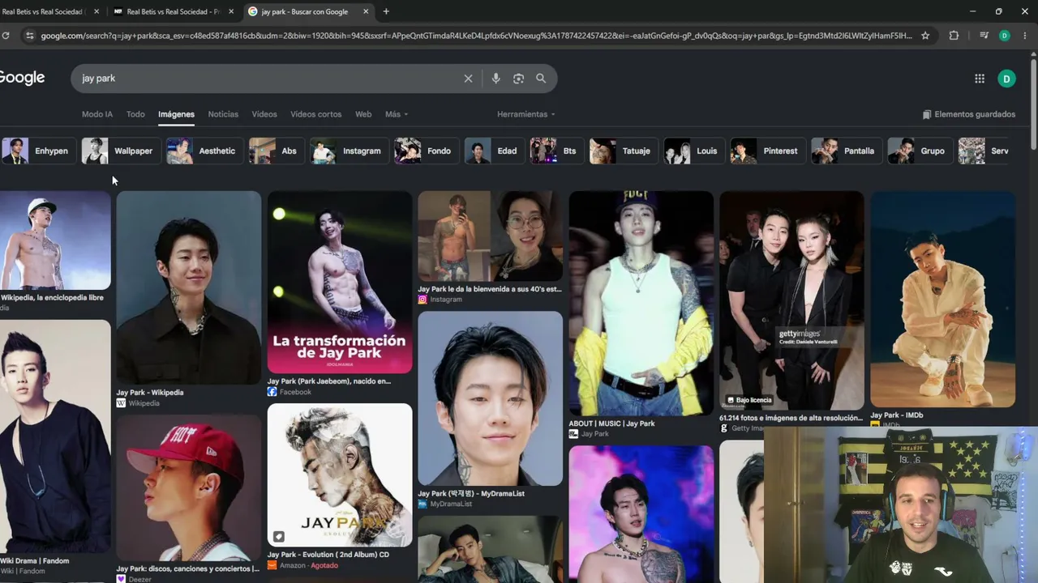Open the Getty Images couple photo thumbnail

click(791, 300)
